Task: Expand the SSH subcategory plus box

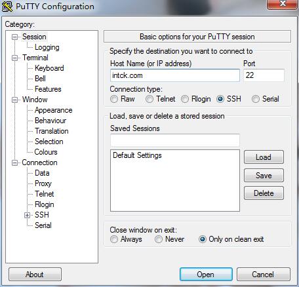Action: pyautogui.click(x=27, y=215)
